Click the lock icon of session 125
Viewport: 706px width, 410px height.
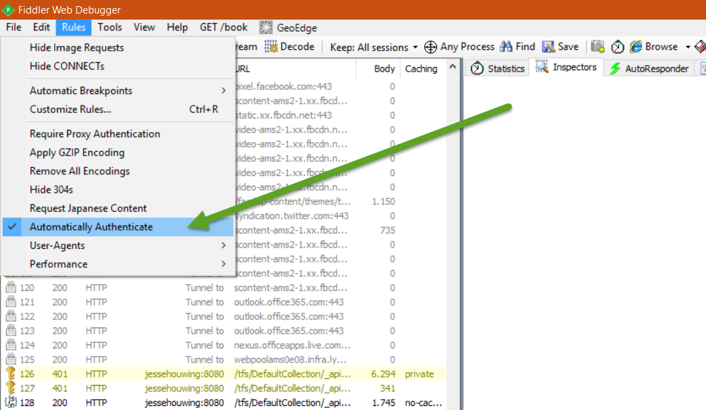point(11,359)
